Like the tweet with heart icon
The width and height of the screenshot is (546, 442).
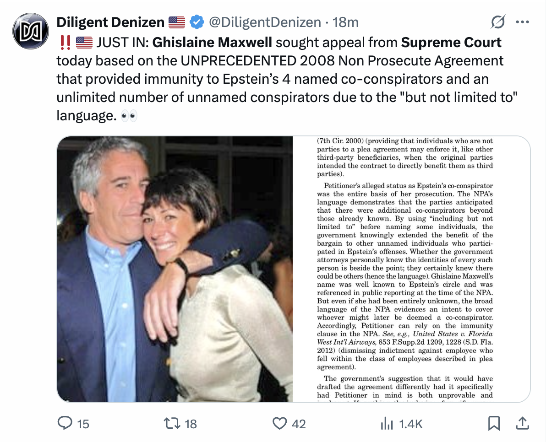tap(279, 424)
